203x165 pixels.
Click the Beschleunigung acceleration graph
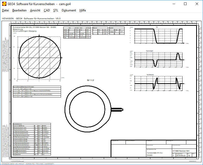pos(159,84)
